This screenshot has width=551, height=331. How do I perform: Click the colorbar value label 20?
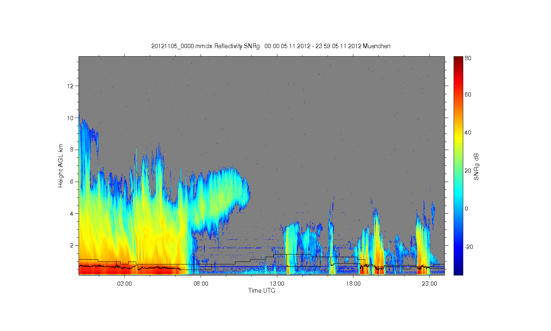click(468, 171)
